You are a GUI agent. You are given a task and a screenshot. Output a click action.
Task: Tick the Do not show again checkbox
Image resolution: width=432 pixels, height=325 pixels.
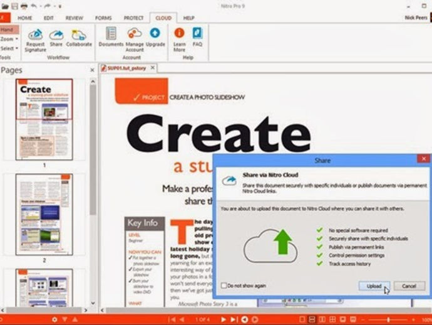pos(224,285)
